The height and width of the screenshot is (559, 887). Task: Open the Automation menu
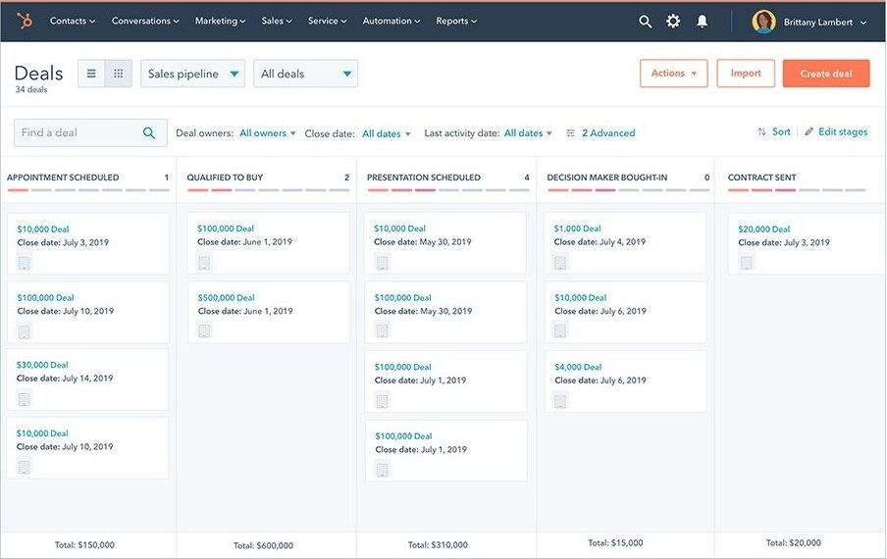[x=391, y=21]
